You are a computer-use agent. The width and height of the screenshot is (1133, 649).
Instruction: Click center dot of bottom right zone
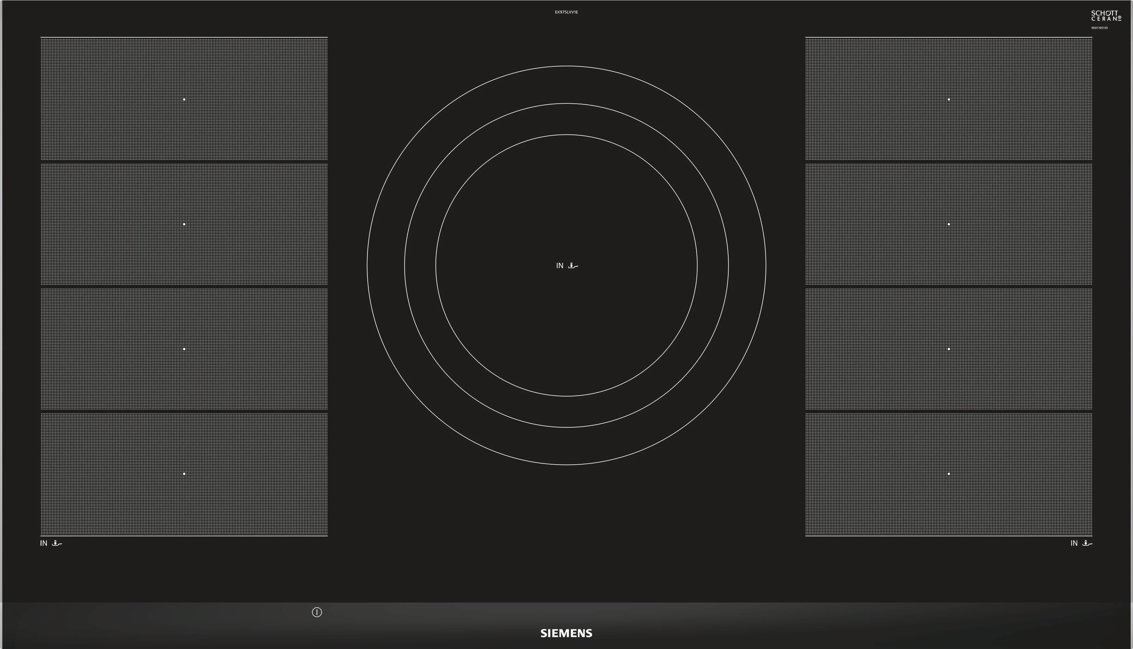[949, 474]
